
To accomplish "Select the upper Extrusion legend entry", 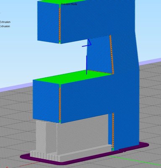I will click(x=5, y=22).
